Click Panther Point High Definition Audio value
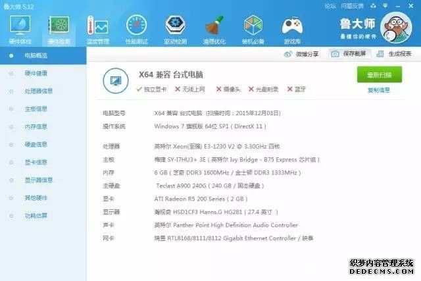421x281 pixels. 226,225
